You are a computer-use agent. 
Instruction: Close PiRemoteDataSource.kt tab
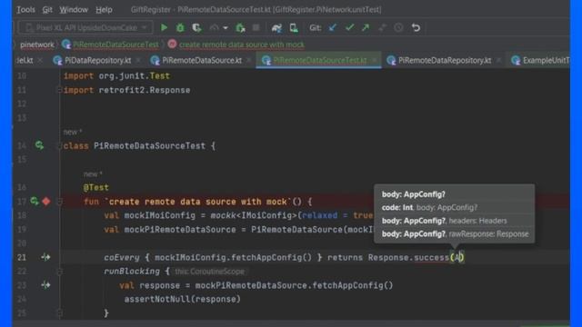tap(248, 60)
